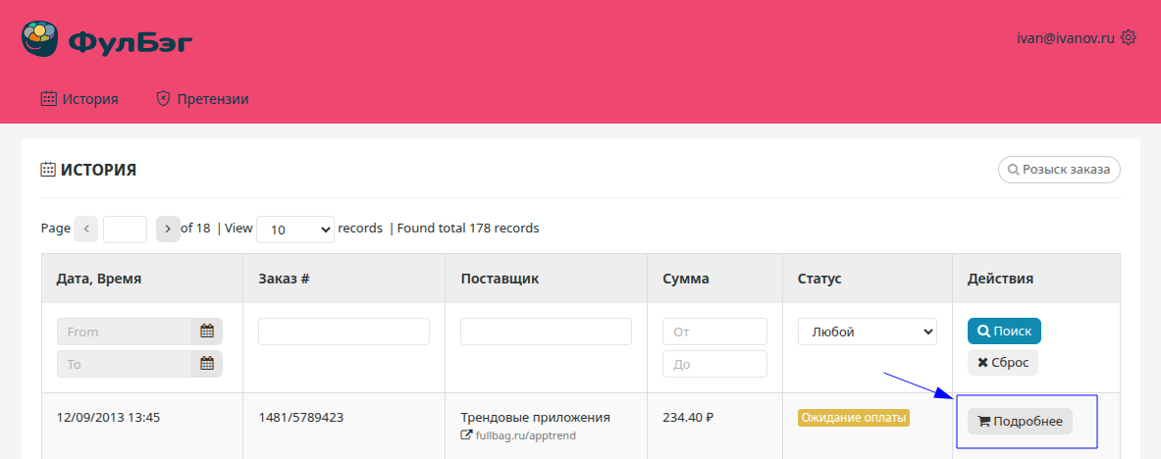This screenshot has height=459, width=1161.
Task: Click external link icon beside fullbag.ru/apptrend
Action: [x=466, y=434]
